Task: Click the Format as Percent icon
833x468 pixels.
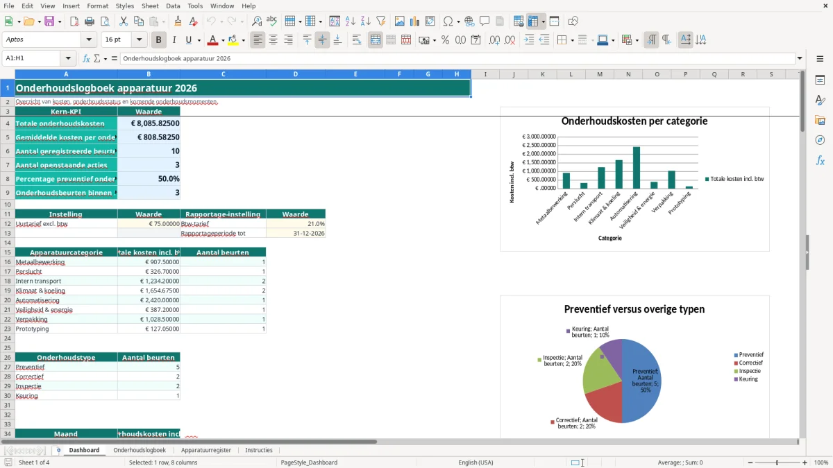Action: pos(445,40)
